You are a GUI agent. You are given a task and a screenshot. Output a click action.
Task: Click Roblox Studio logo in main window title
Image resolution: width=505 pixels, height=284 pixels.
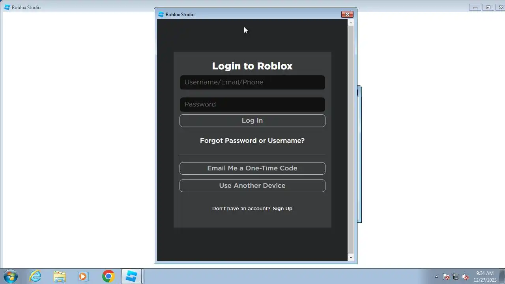coord(7,7)
